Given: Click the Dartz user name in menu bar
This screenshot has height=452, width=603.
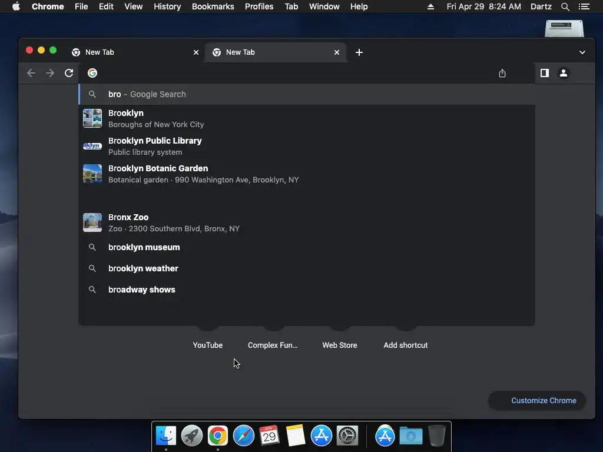Looking at the screenshot, I should point(541,6).
